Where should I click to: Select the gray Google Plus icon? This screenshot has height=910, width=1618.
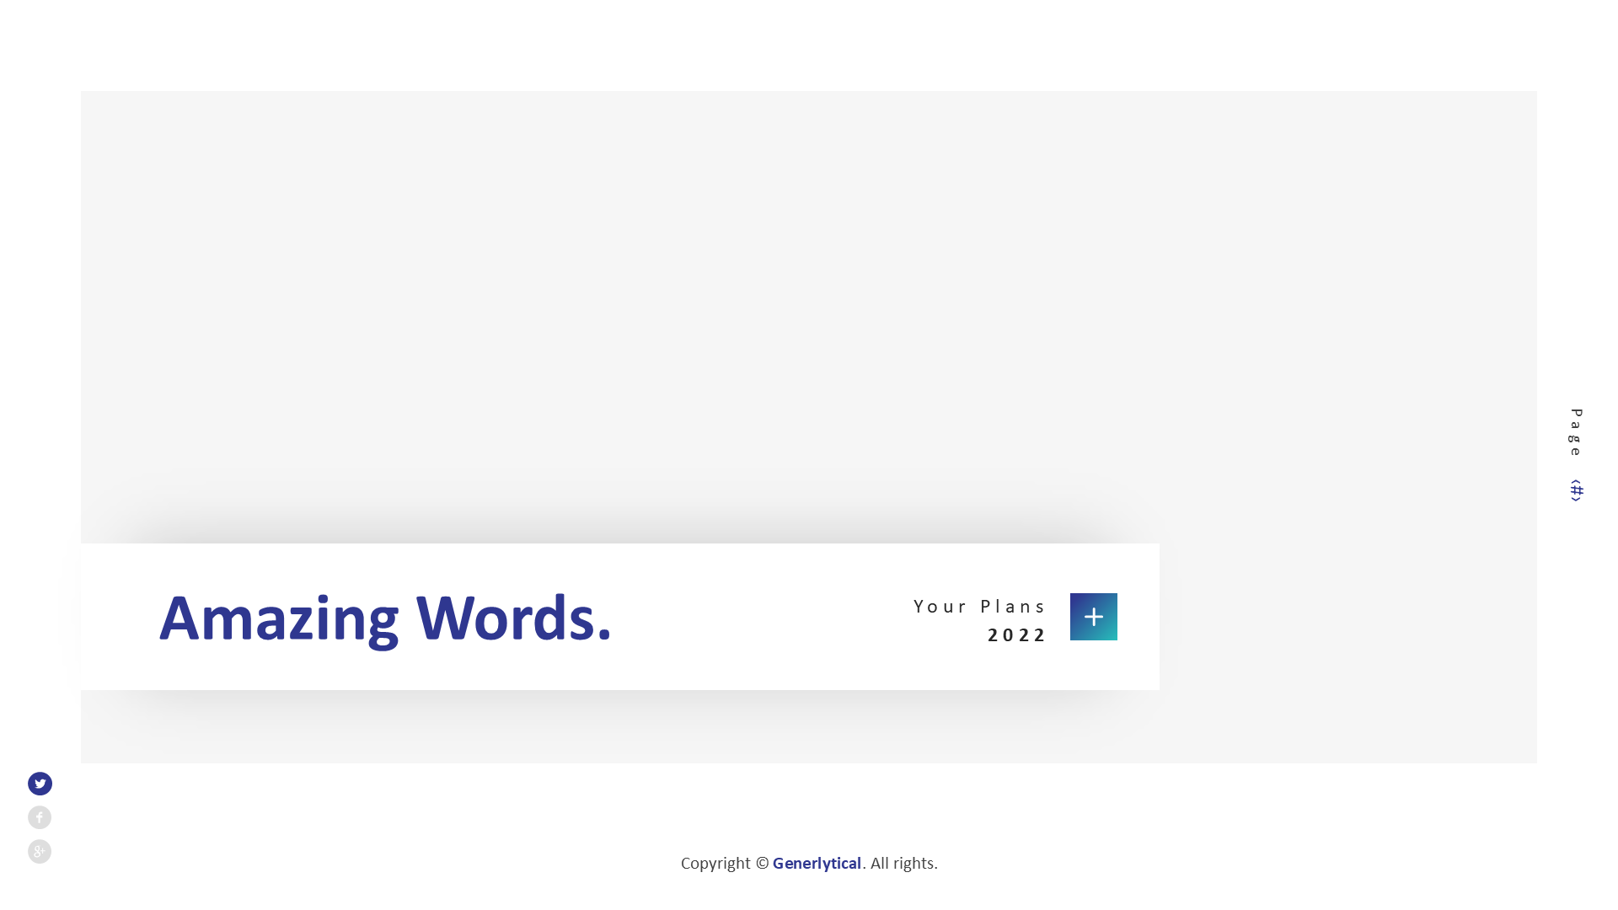tap(40, 851)
